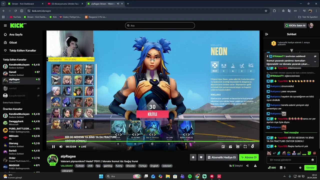This screenshot has height=180, width=320.
Task: Collapse the chat panel arrow icon
Action: (266, 34)
